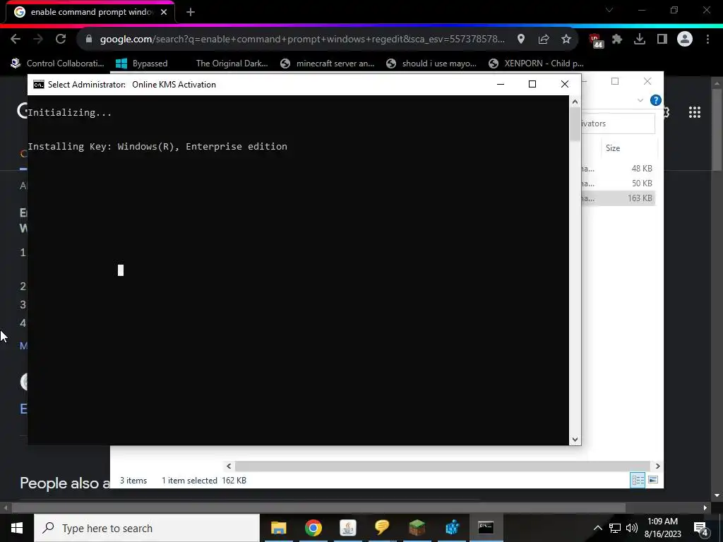723x542 pixels.
Task: Switch File Explorer to details view
Action: (x=638, y=480)
